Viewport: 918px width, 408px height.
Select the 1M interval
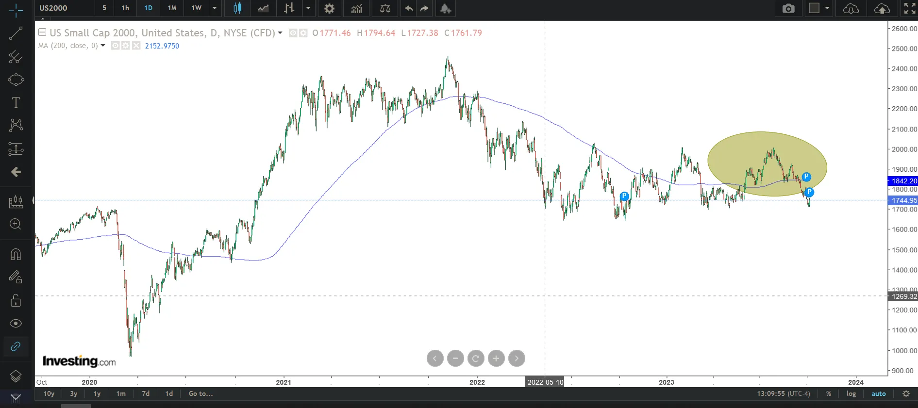pyautogui.click(x=172, y=8)
